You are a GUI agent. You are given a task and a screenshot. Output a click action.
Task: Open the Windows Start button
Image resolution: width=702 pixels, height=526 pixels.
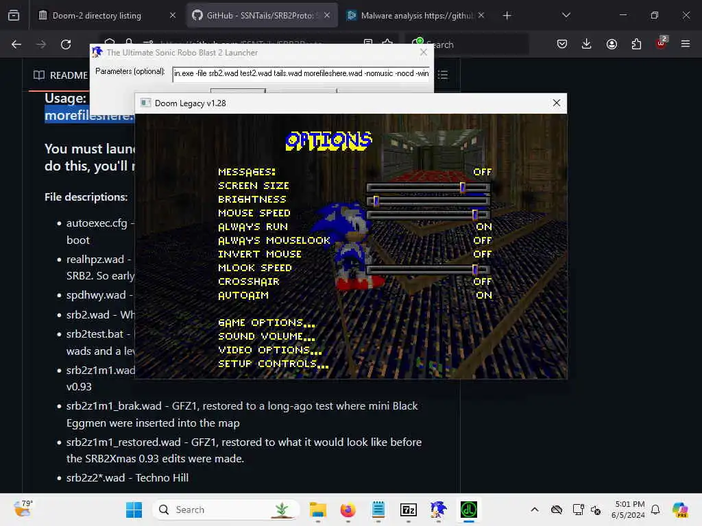point(134,510)
